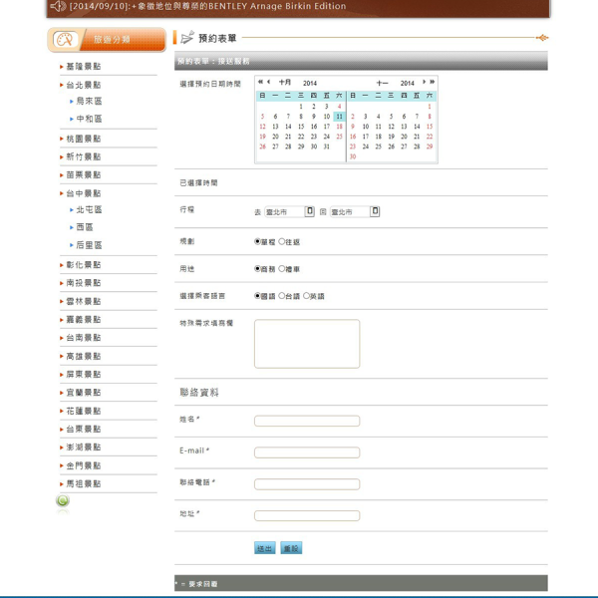
Task: Go to next year with double-right arrow
Action: [x=433, y=82]
